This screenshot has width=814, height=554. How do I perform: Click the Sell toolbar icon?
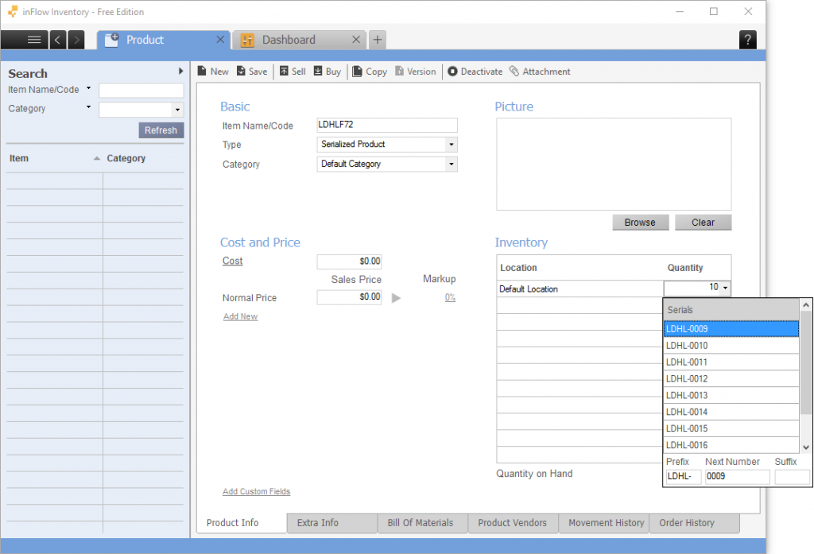pos(284,71)
